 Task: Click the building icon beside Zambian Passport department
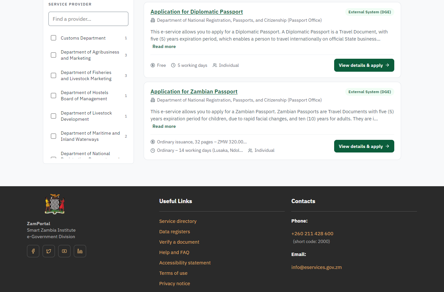coord(153,100)
